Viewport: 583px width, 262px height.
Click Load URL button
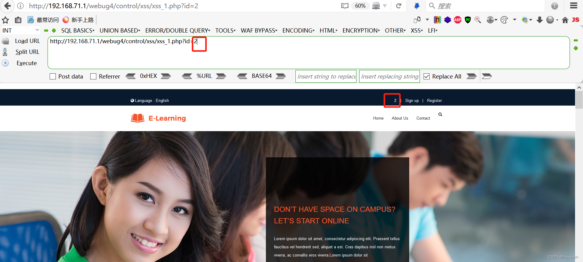click(x=27, y=41)
